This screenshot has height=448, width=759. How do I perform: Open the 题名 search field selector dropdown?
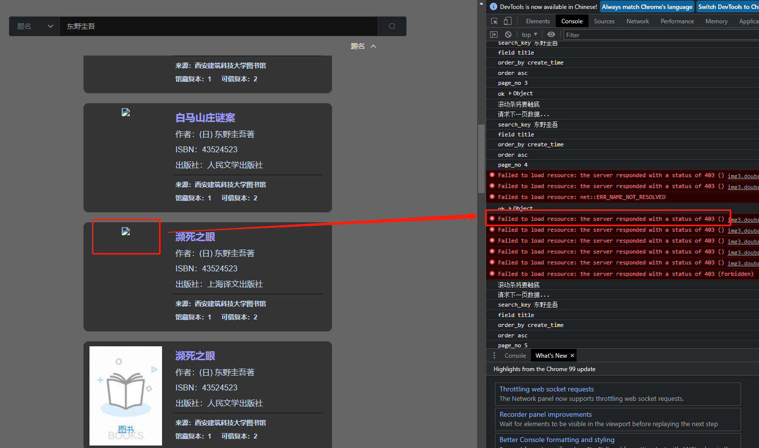33,26
